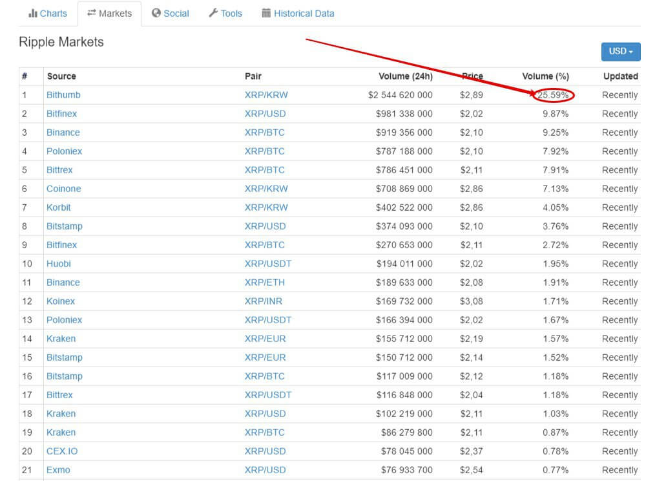Open the XRP/EUR pair for Kraken
The width and height of the screenshot is (666, 481).
point(265,339)
